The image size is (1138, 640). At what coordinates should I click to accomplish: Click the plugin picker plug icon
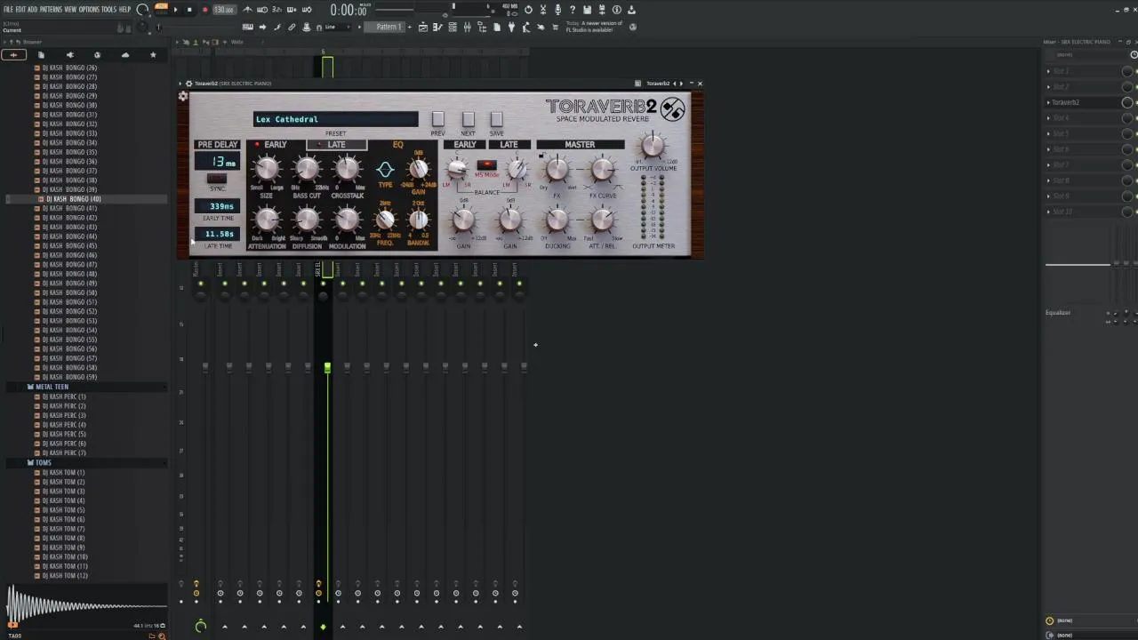[x=510, y=27]
